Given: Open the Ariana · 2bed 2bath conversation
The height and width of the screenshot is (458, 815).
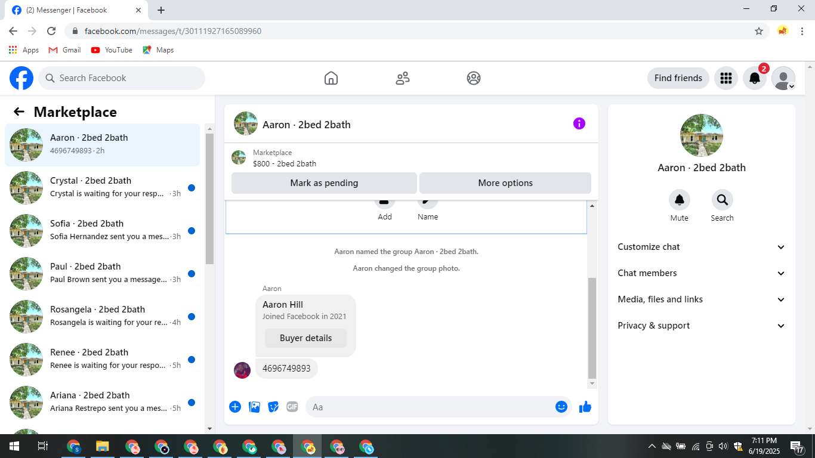Looking at the screenshot, I should [x=102, y=403].
